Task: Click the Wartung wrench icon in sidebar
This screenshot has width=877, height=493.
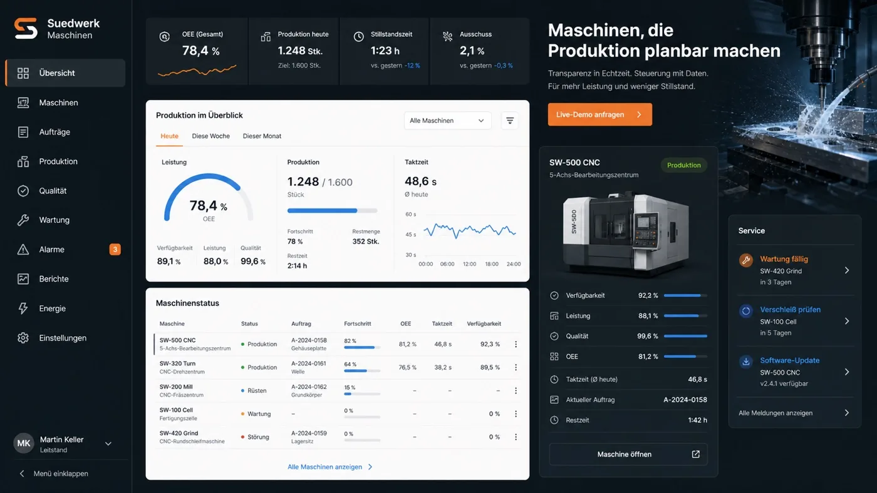Action: 23,220
